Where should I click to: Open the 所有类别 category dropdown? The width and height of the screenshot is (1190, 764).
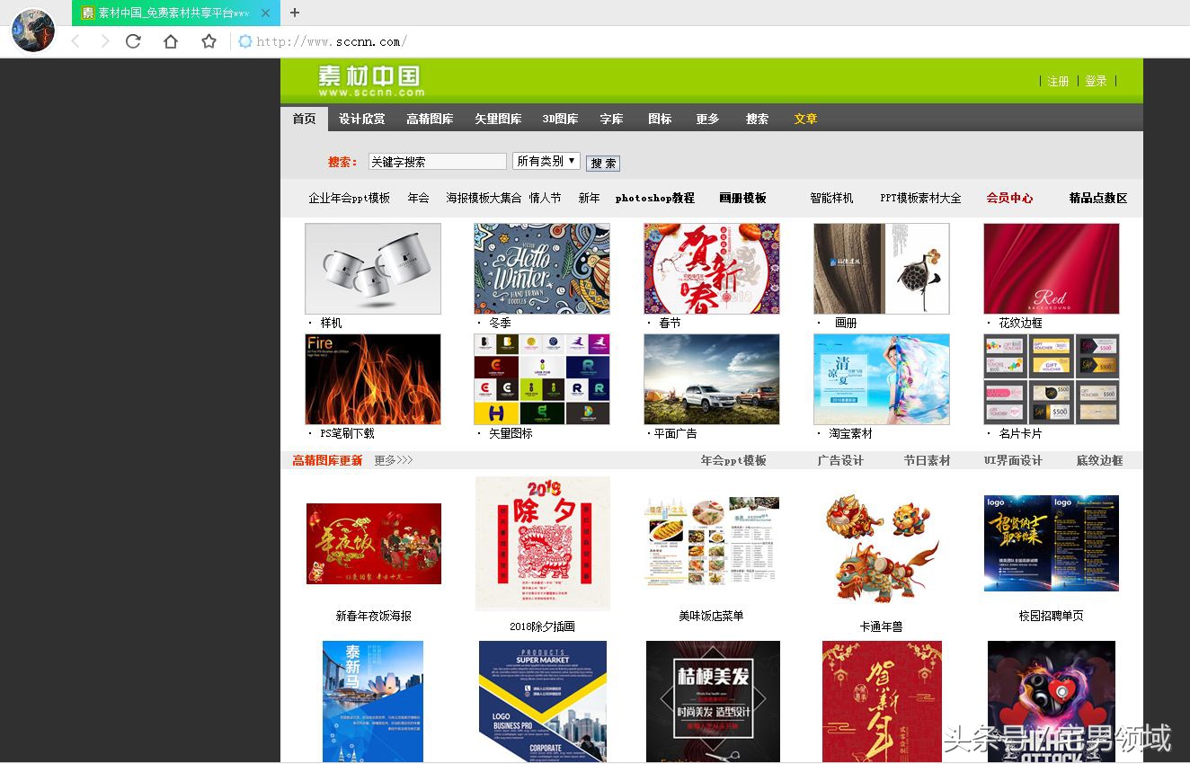click(546, 161)
